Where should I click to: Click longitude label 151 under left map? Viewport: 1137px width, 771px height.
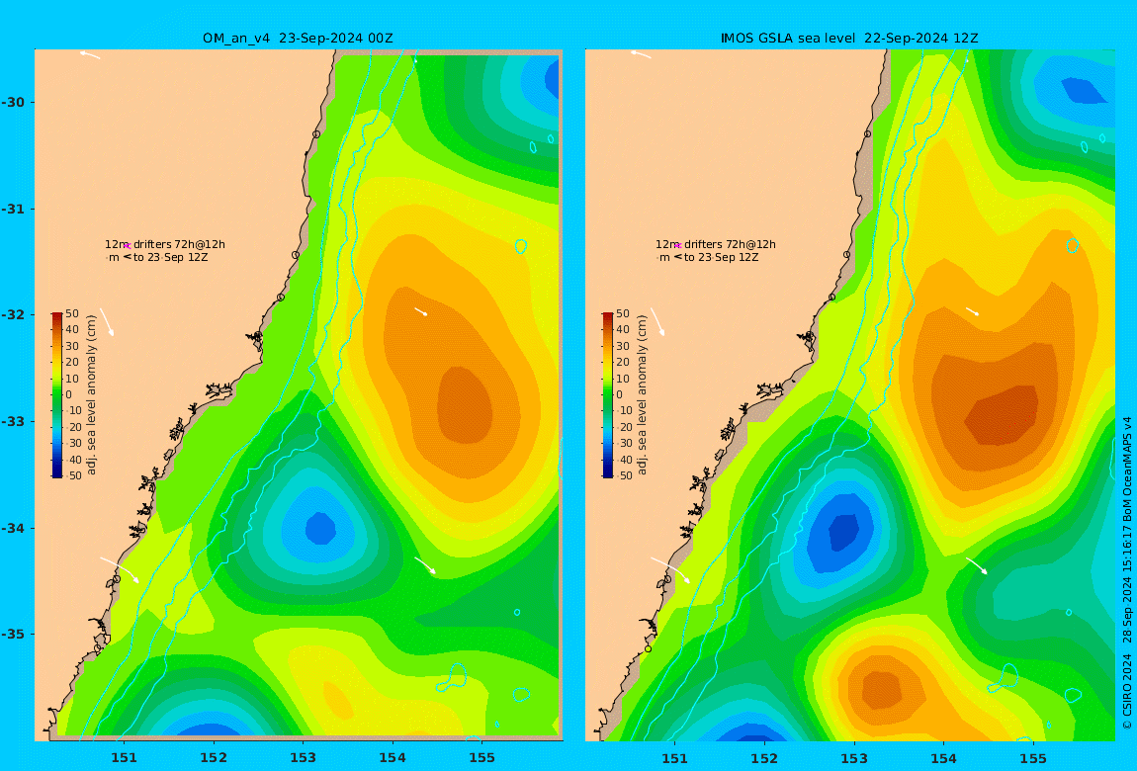pyautogui.click(x=124, y=758)
